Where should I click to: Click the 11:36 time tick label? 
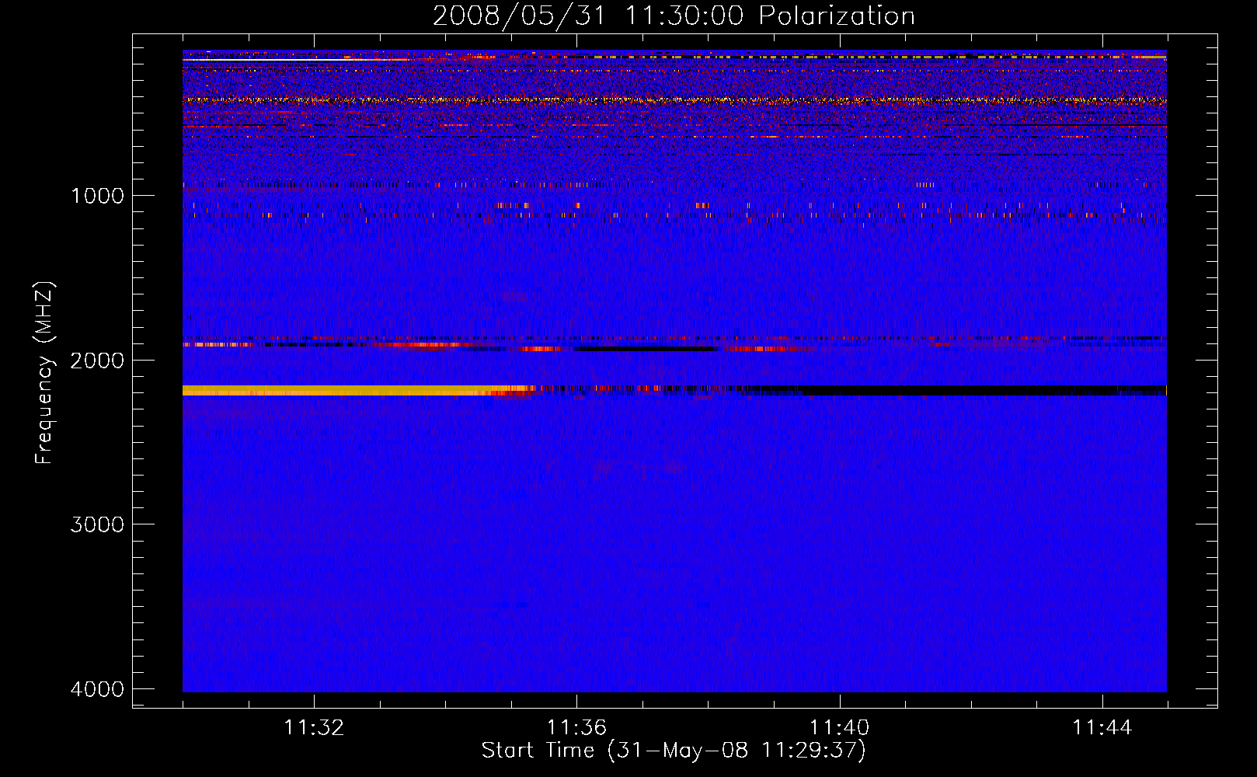(576, 728)
